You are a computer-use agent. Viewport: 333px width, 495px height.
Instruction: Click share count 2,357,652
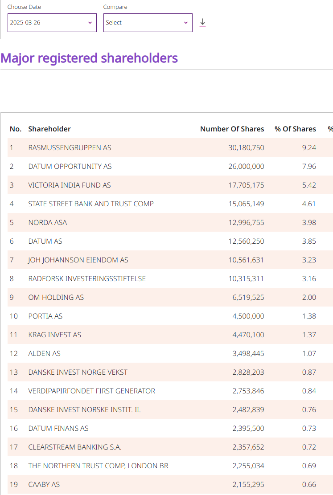point(248,447)
